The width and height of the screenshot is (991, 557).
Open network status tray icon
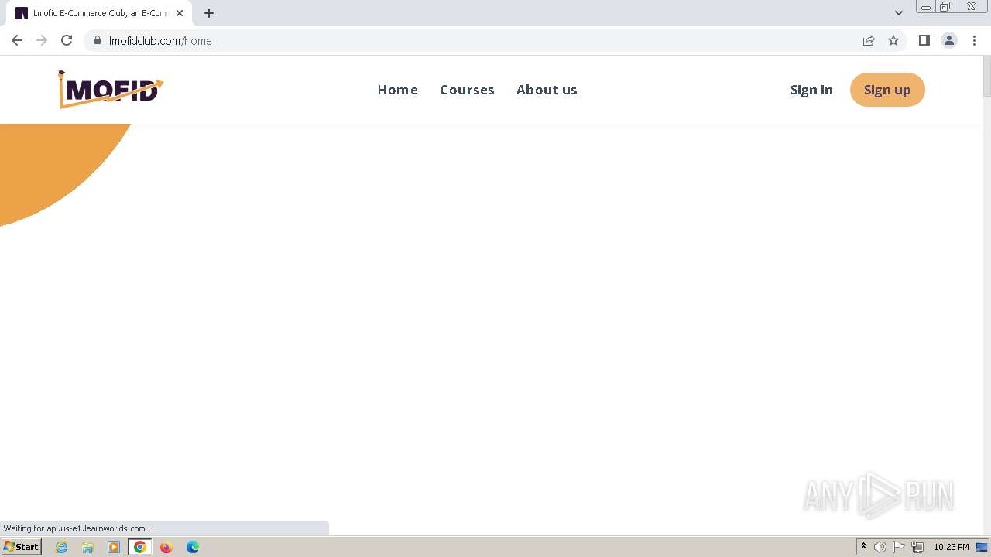point(917,547)
